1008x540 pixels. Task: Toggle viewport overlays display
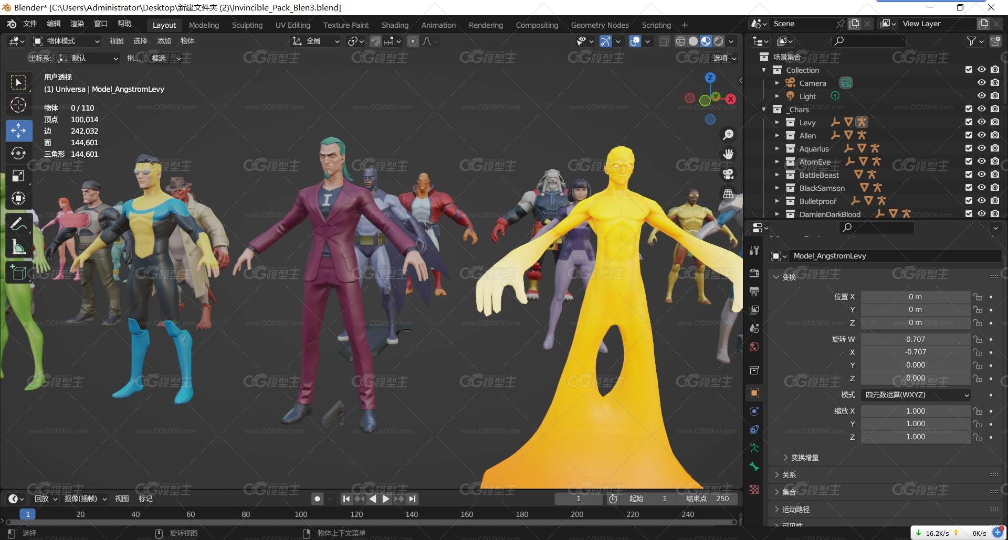(x=635, y=41)
